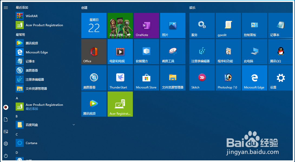Click the 最近添加 section heading

point(22,8)
